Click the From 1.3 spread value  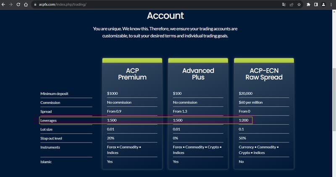pos(180,111)
